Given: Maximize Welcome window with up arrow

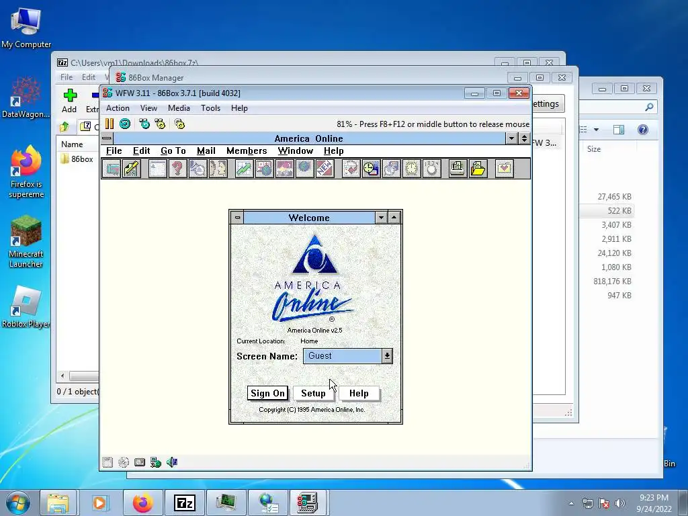Looking at the screenshot, I should 394,218.
